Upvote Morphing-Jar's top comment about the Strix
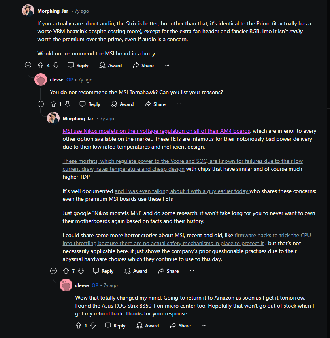Viewport: 330px width, 338px height. [x=40, y=65]
